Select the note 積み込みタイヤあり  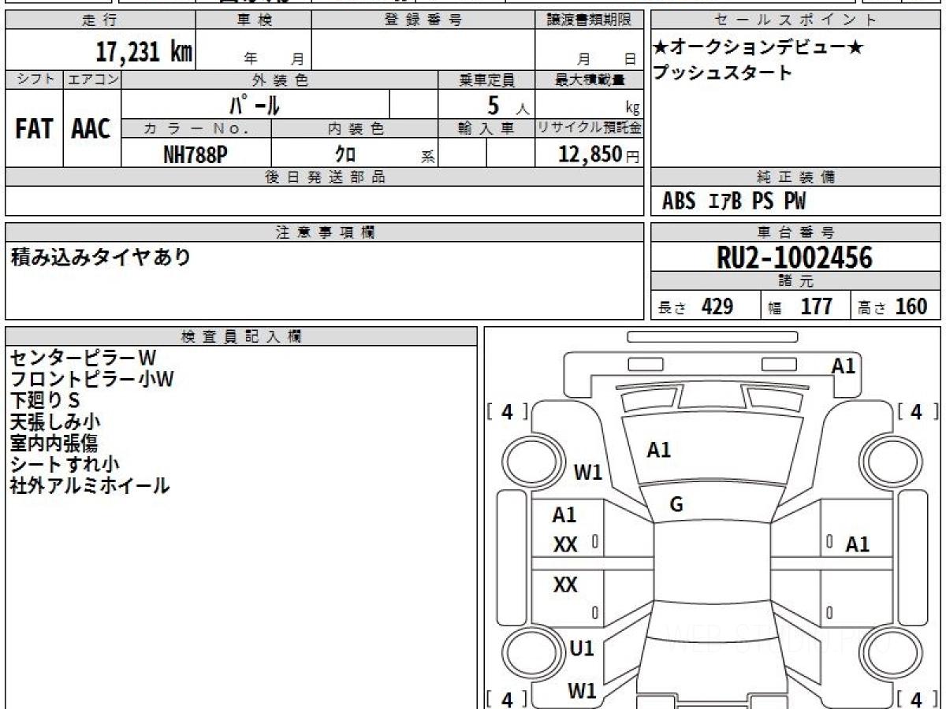click(x=100, y=257)
